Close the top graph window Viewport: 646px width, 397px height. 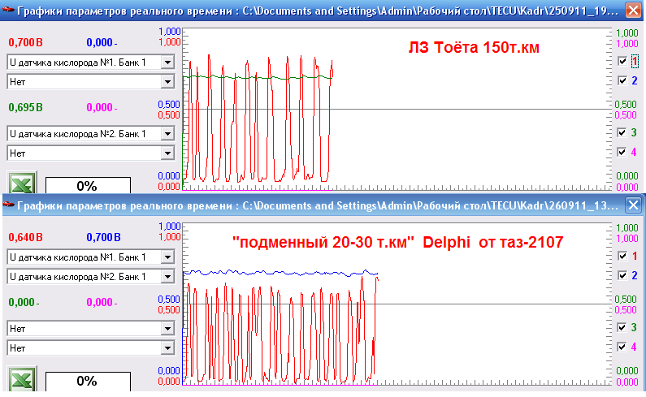click(x=633, y=11)
